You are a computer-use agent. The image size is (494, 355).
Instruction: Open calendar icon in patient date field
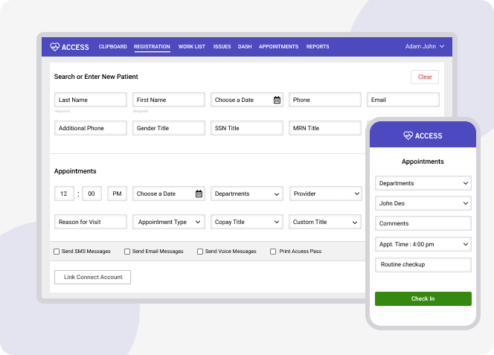point(277,100)
